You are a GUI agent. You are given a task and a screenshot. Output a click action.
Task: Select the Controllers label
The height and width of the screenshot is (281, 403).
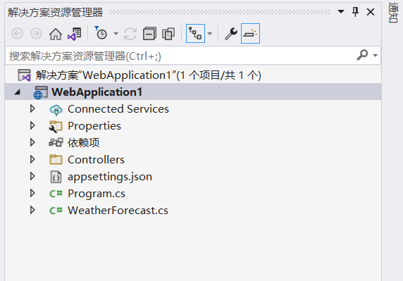point(96,159)
